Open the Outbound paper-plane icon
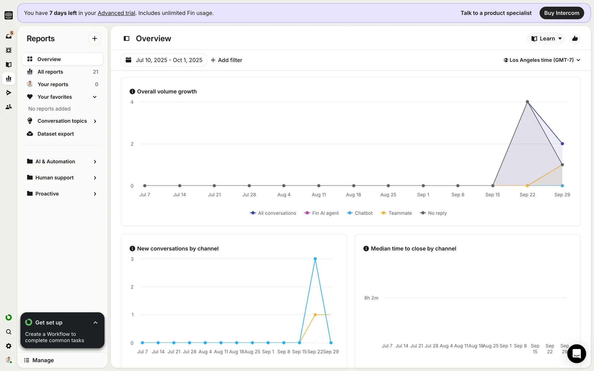 pos(9,92)
